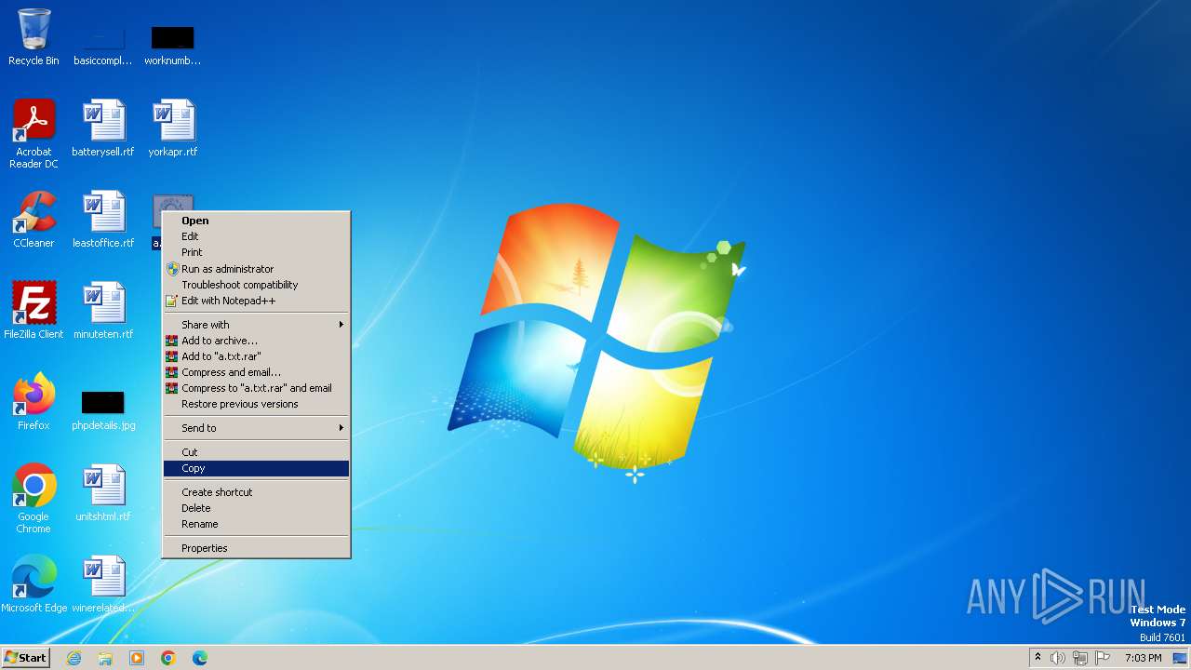Viewport: 1191px width, 670px height.
Task: Select the worknumb... desktop file icon
Action: tap(172, 43)
